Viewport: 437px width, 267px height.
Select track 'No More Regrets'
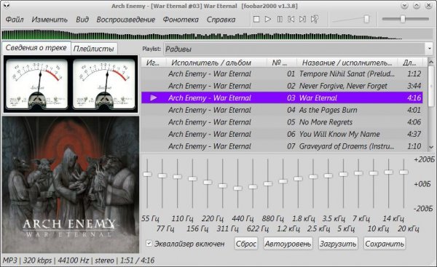pos(282,122)
